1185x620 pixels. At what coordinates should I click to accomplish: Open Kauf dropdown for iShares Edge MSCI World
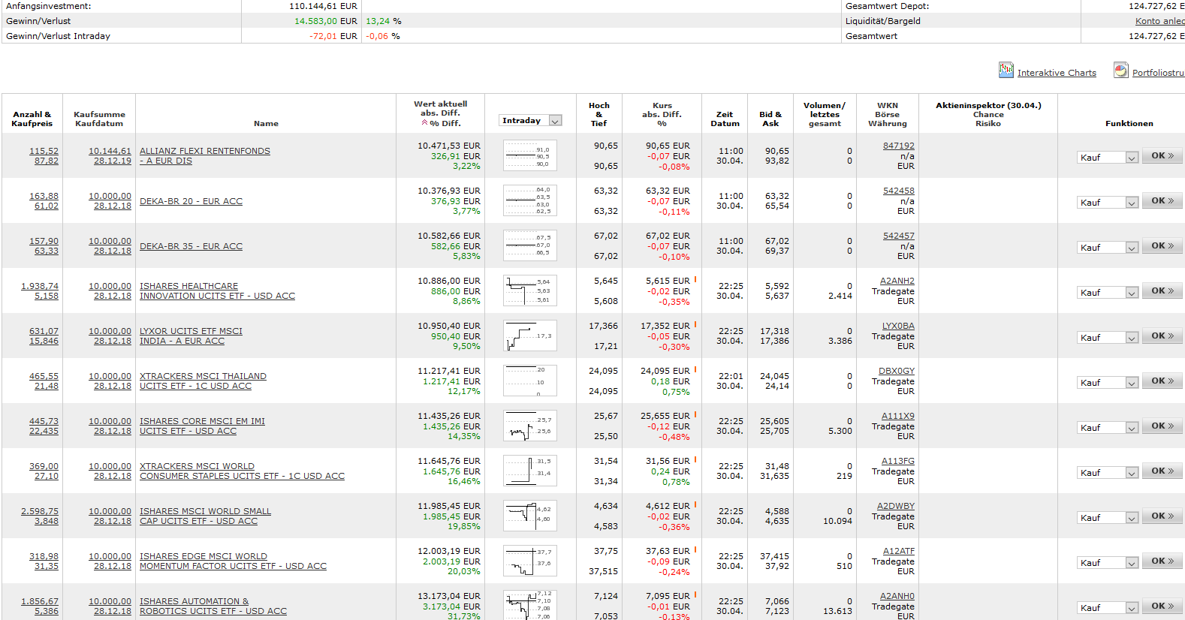click(x=1131, y=563)
